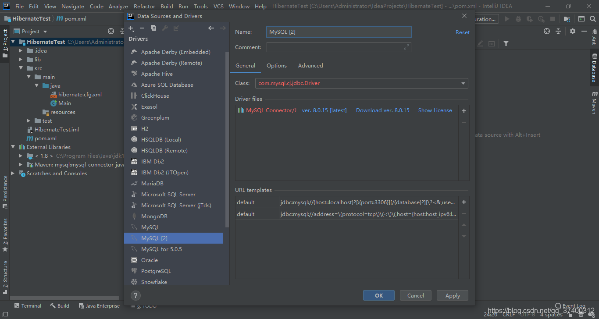Click the Project panel locate target icon
The image size is (599, 319).
pyautogui.click(x=111, y=31)
